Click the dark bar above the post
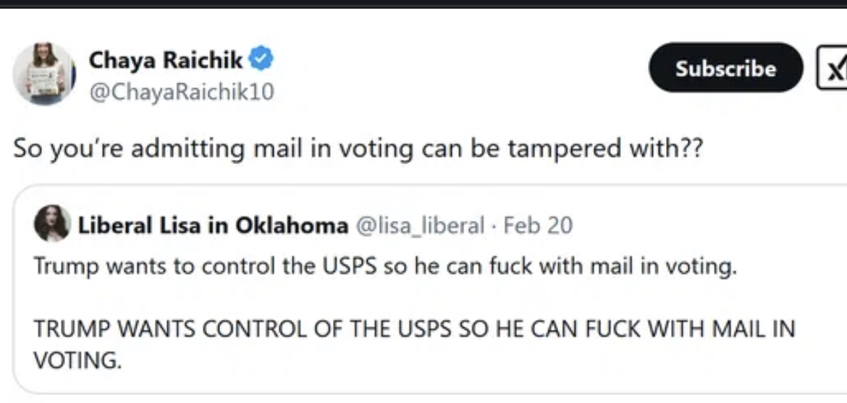Viewport: 847px width, 403px height. coord(423,4)
